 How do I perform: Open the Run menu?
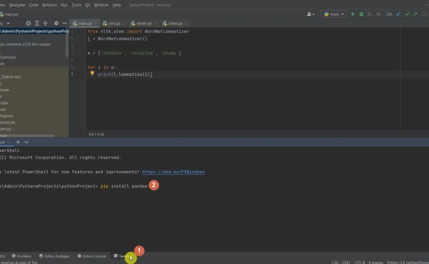[64, 5]
